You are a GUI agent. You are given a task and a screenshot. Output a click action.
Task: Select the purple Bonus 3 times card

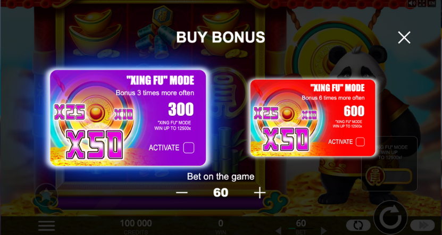pos(128,118)
